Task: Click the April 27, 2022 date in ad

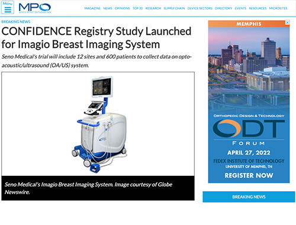Action: click(249, 153)
